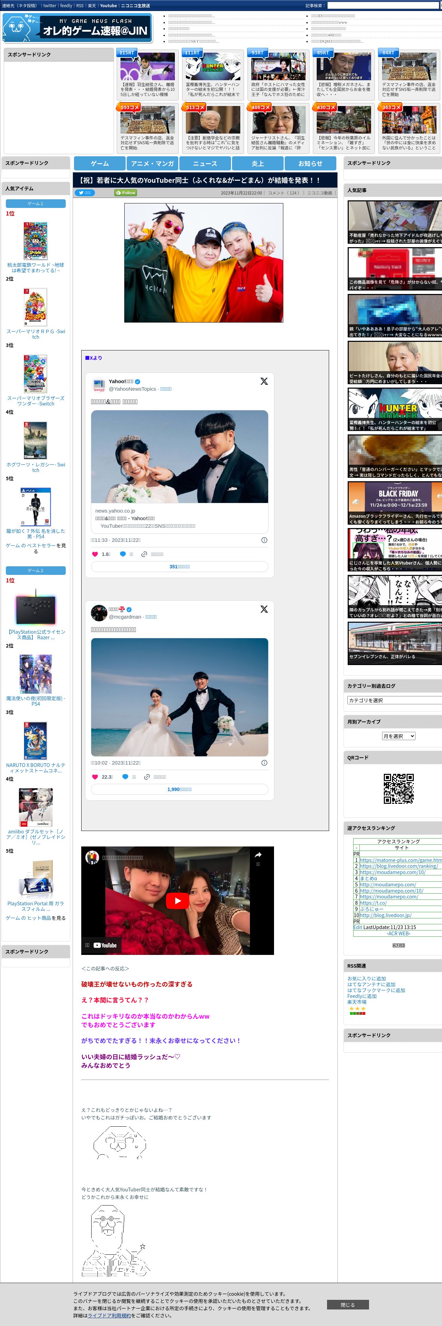This screenshot has height=1326, width=442.
Task: Open the カテゴリを選択 category dropdown
Action: pyautogui.click(x=394, y=700)
